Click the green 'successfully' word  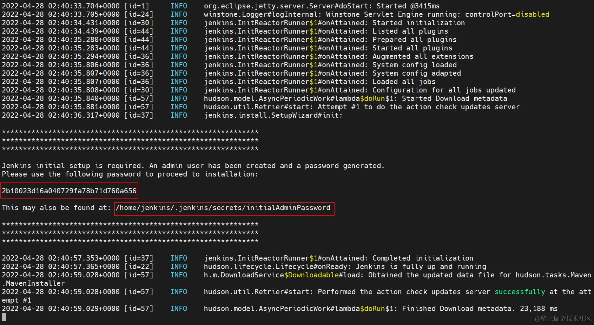520,292
